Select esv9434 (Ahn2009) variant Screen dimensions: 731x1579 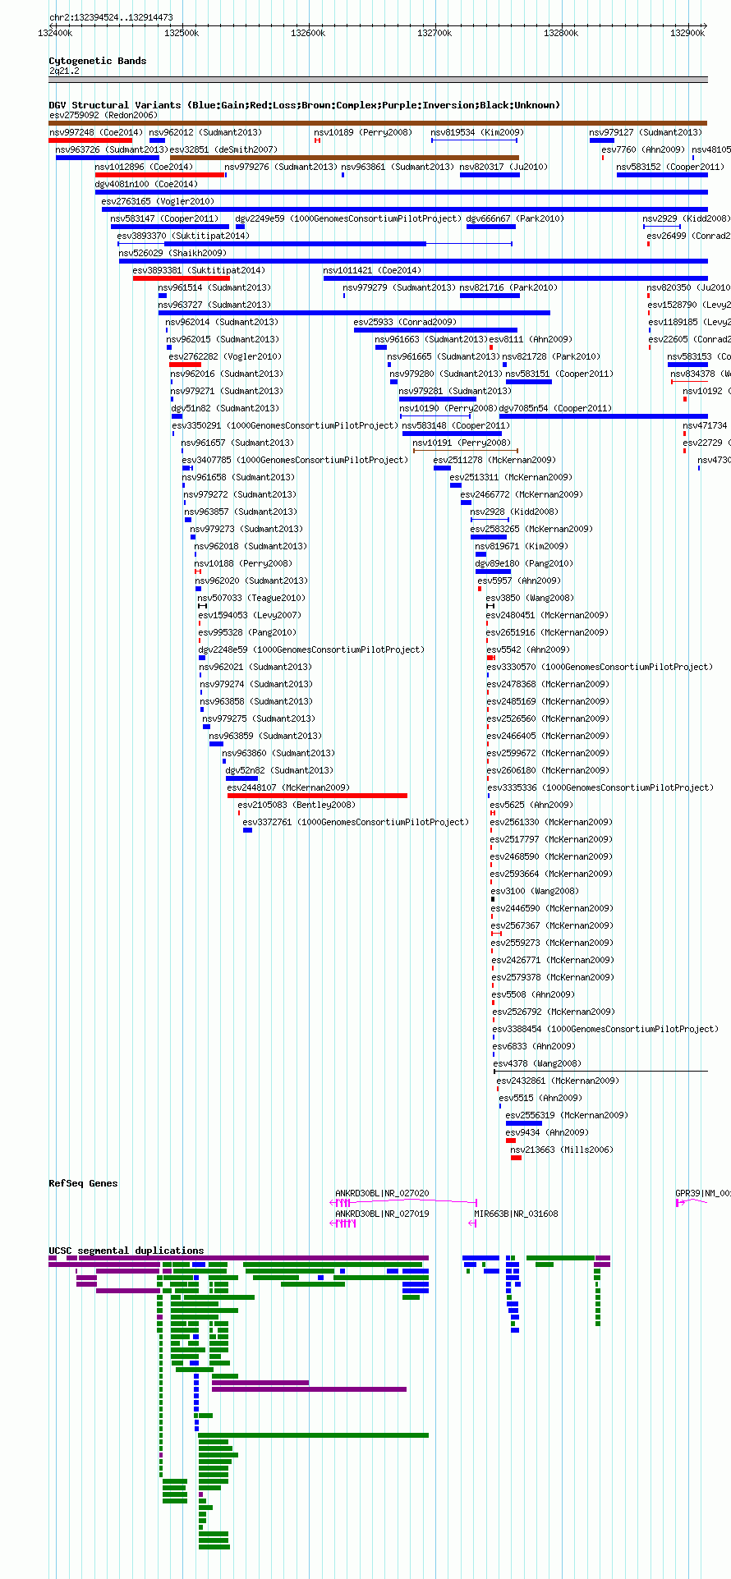511,1141
